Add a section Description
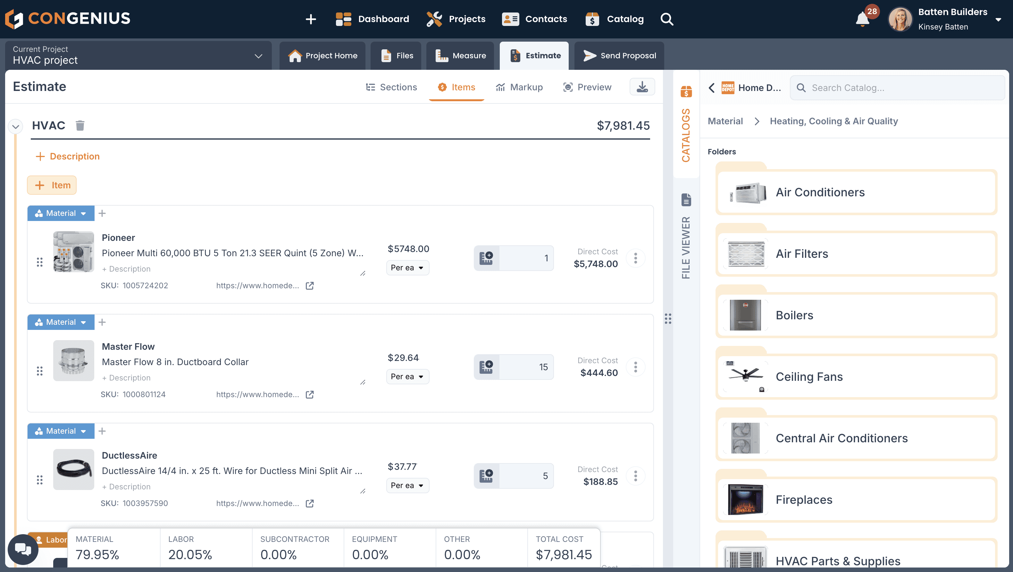Image resolution: width=1013 pixels, height=572 pixels. coord(68,156)
